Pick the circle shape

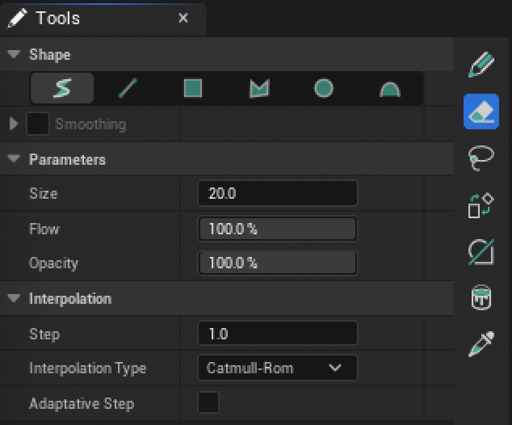click(x=324, y=88)
